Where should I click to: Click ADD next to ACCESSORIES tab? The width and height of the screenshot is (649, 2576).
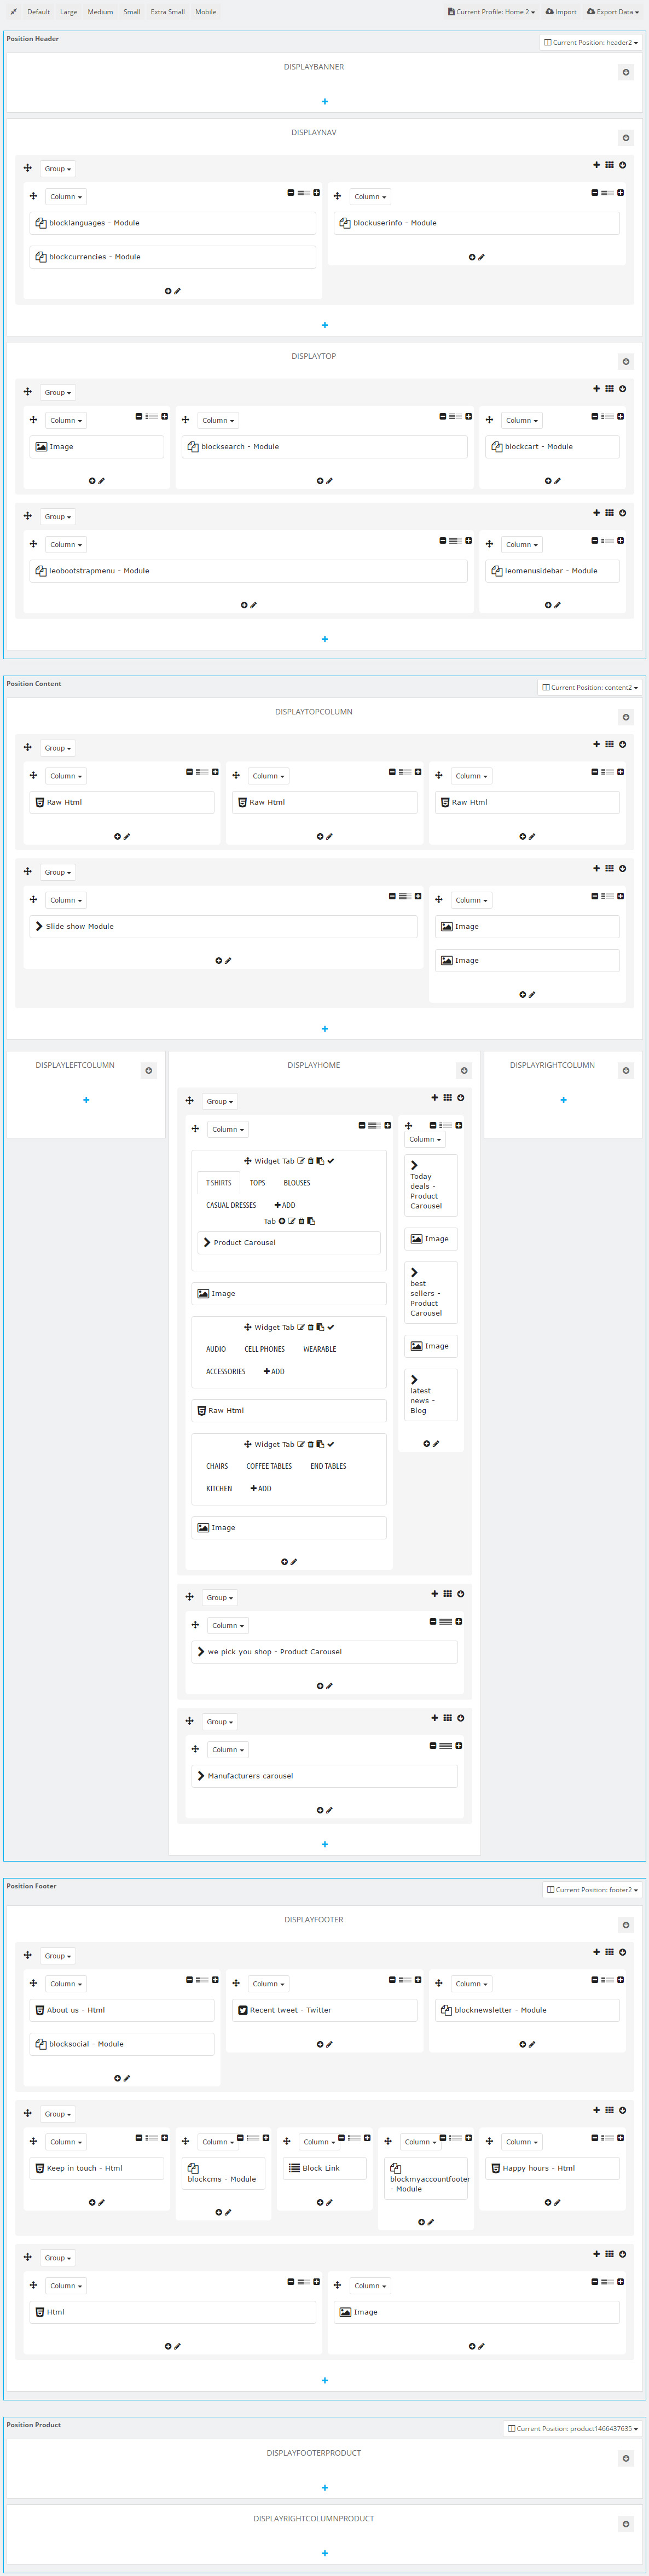(274, 1371)
